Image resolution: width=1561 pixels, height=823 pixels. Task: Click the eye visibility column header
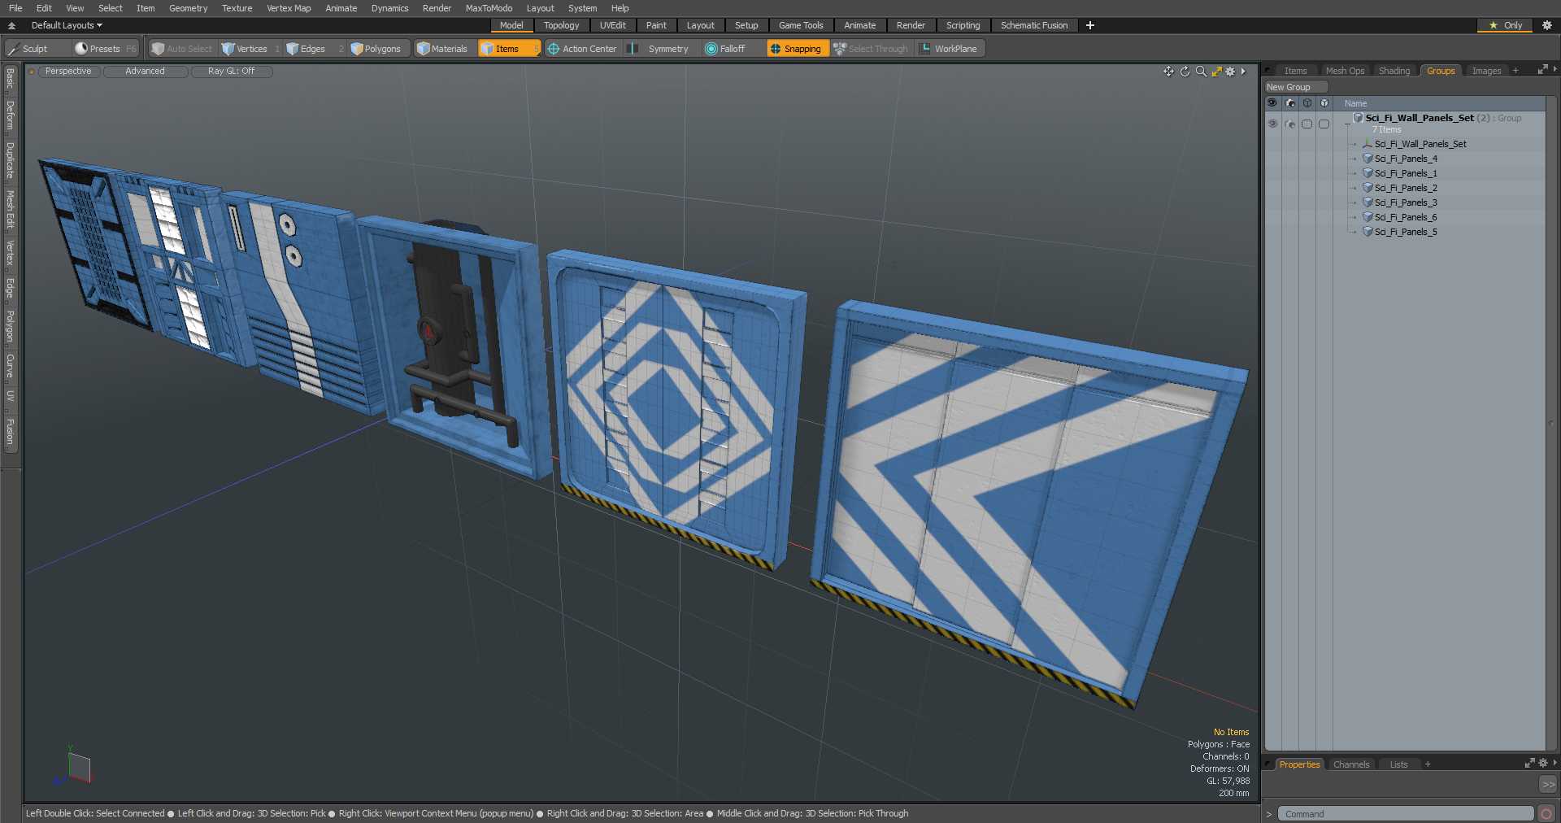pyautogui.click(x=1272, y=103)
